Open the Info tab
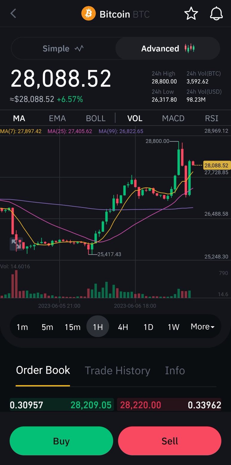Viewport: 231px width, 465px height. tap(175, 370)
